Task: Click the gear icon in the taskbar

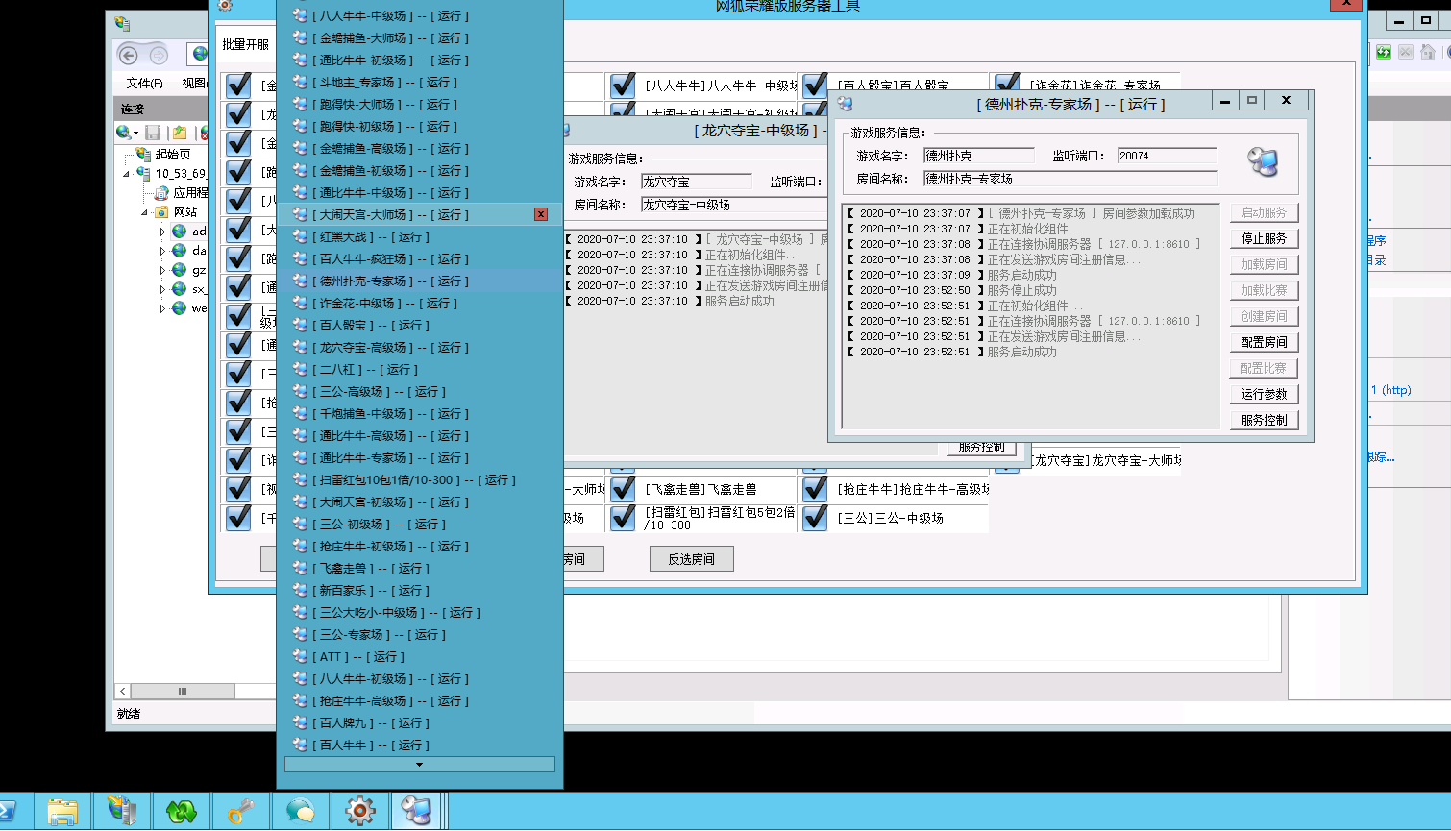Action: coord(359,811)
